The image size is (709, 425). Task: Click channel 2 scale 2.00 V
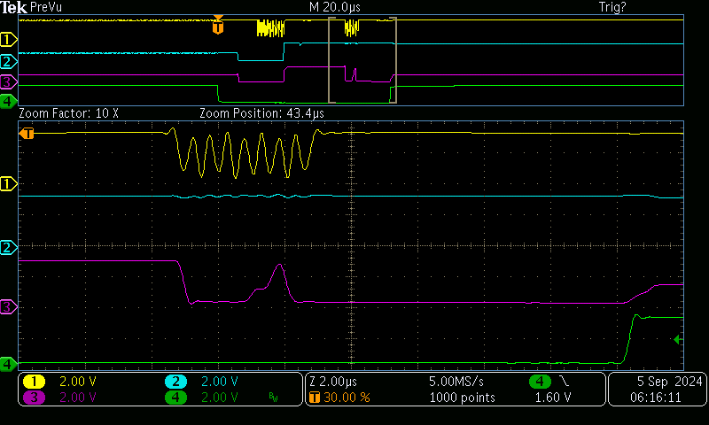click(x=219, y=382)
